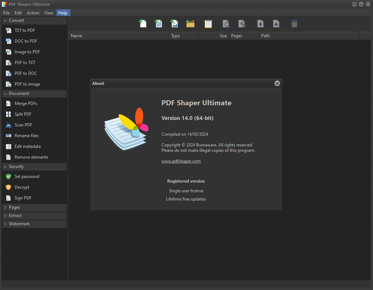
Task: Sort file list by Name column
Action: (118, 36)
